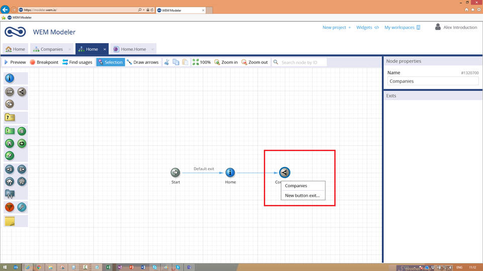Open Windows Start button in taskbar
This screenshot has width=483, height=271.
[5, 267]
